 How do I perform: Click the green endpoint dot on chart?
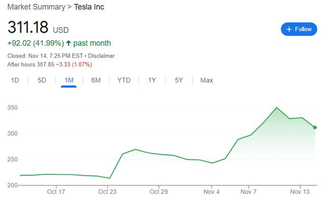[315, 127]
